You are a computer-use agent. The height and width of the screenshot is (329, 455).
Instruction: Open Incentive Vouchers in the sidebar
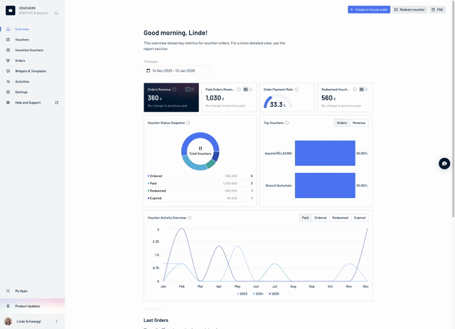tap(29, 50)
